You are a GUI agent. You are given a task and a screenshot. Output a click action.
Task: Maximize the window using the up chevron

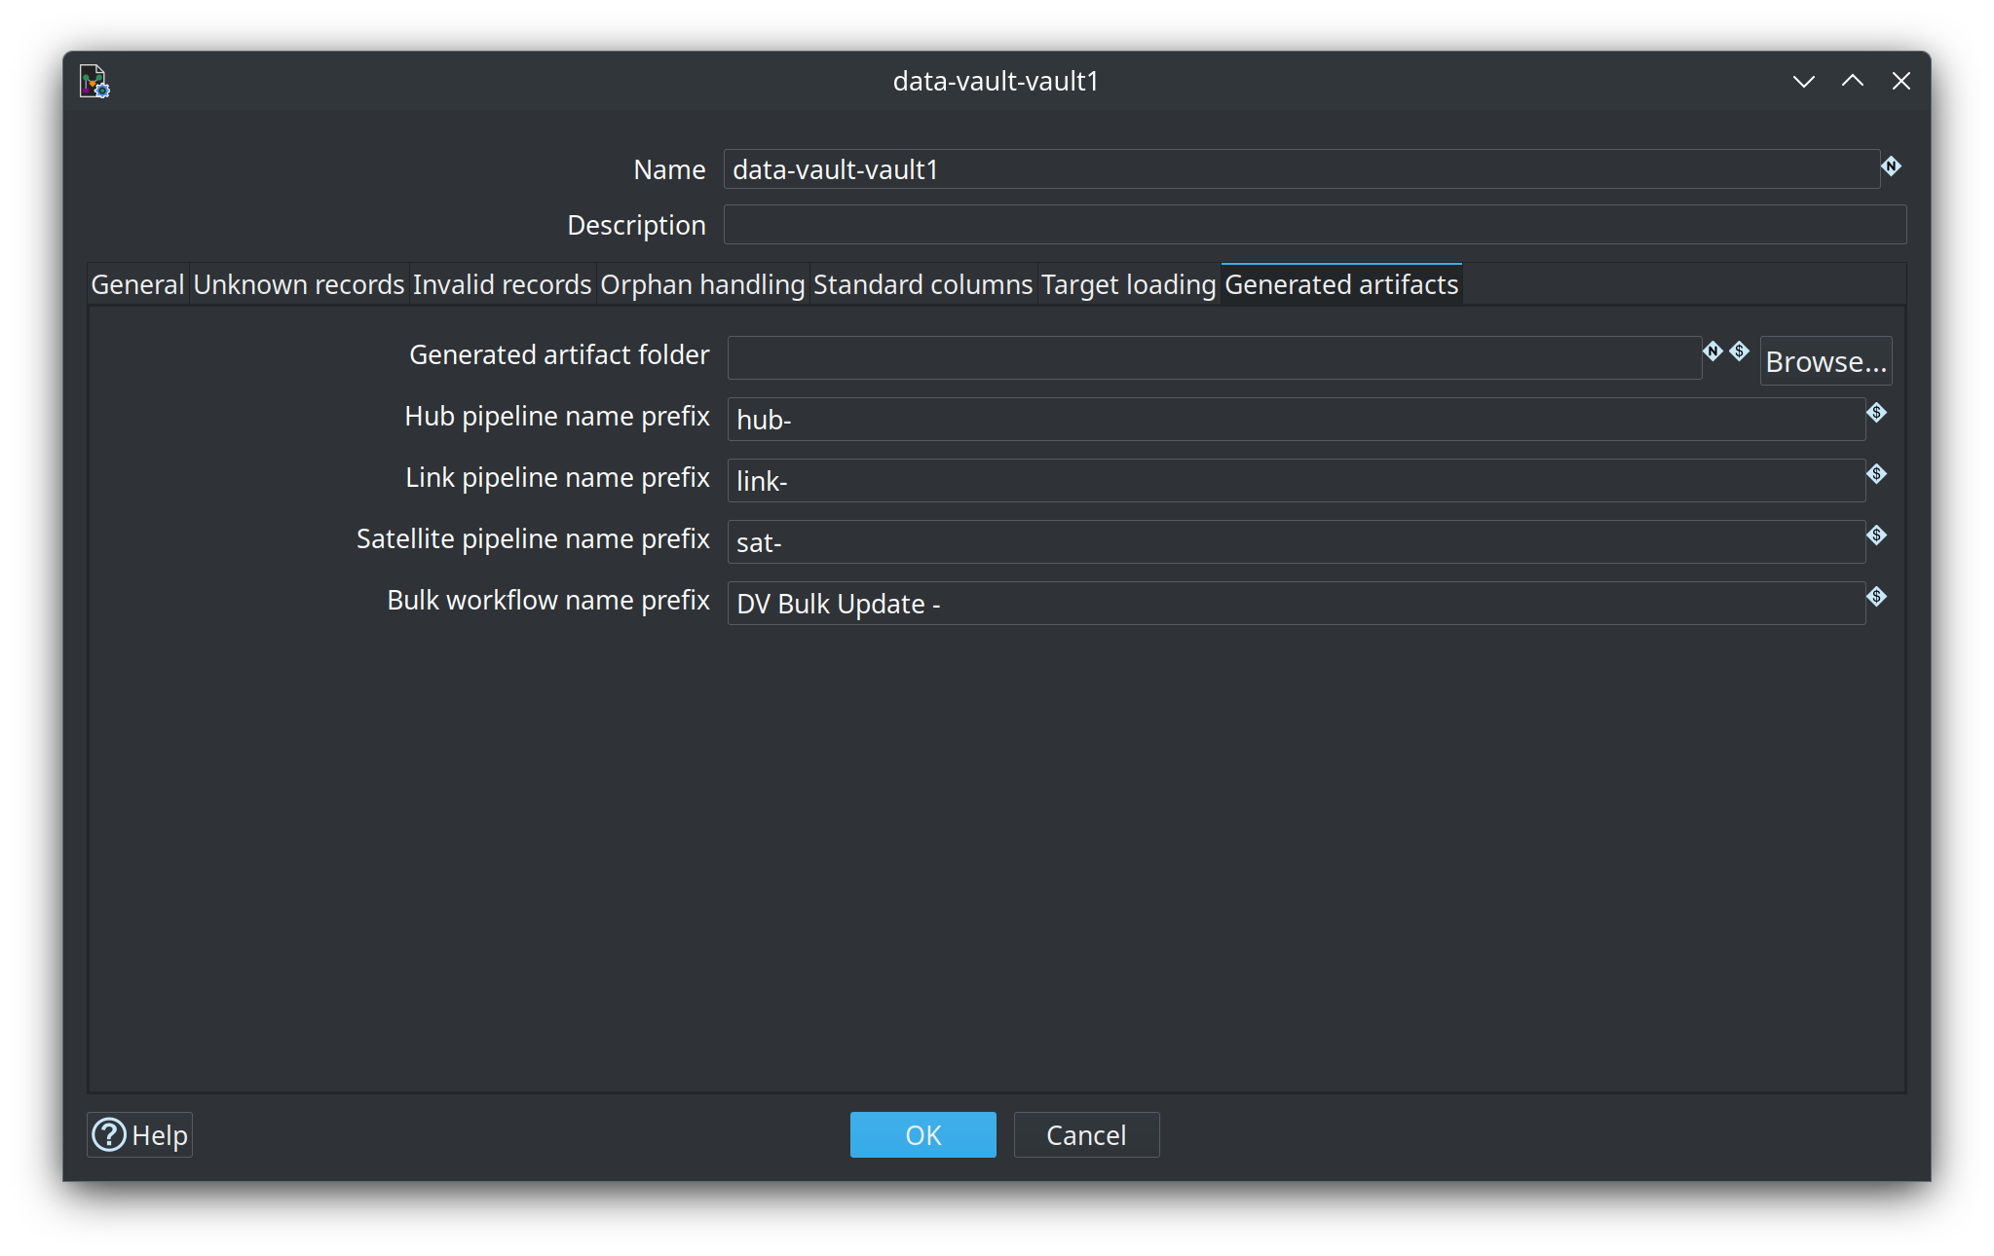1852,82
